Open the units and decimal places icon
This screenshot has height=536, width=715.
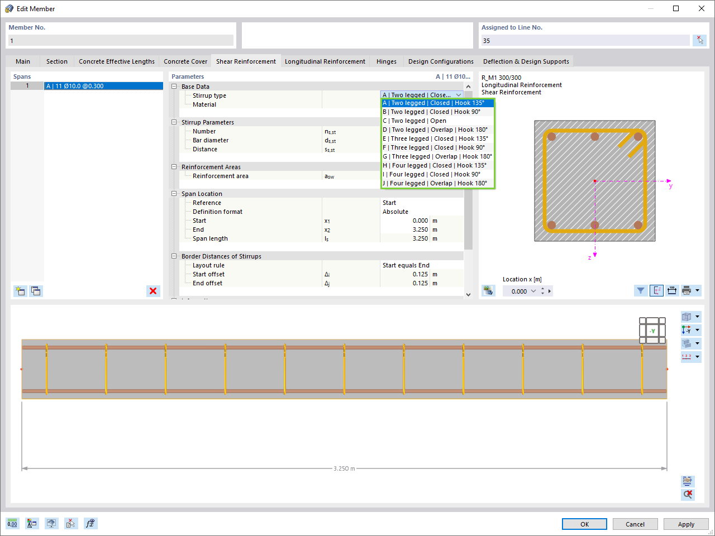tap(12, 523)
